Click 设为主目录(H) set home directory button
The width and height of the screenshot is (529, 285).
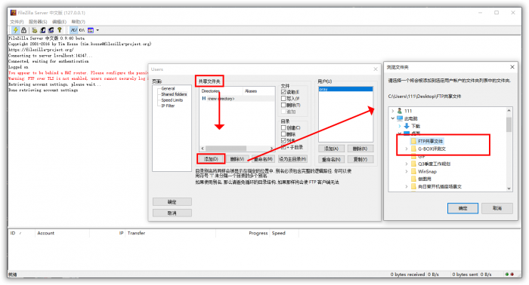coord(292,159)
